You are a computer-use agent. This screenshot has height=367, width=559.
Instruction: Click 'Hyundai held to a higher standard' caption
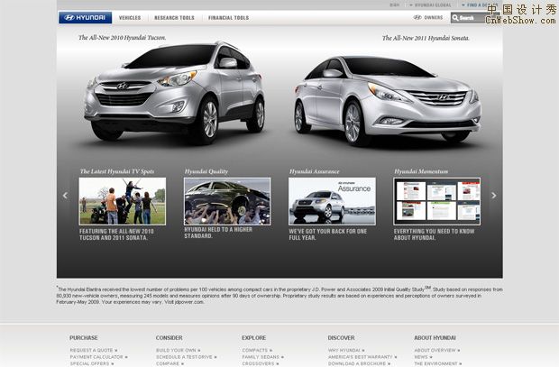pos(218,233)
